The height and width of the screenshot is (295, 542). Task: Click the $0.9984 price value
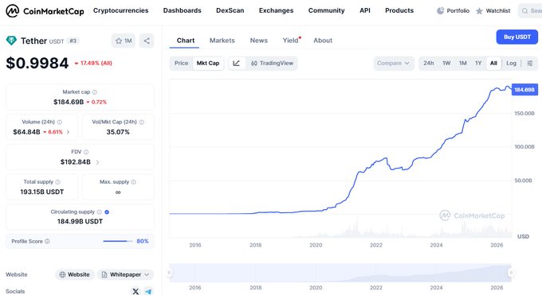(x=37, y=63)
